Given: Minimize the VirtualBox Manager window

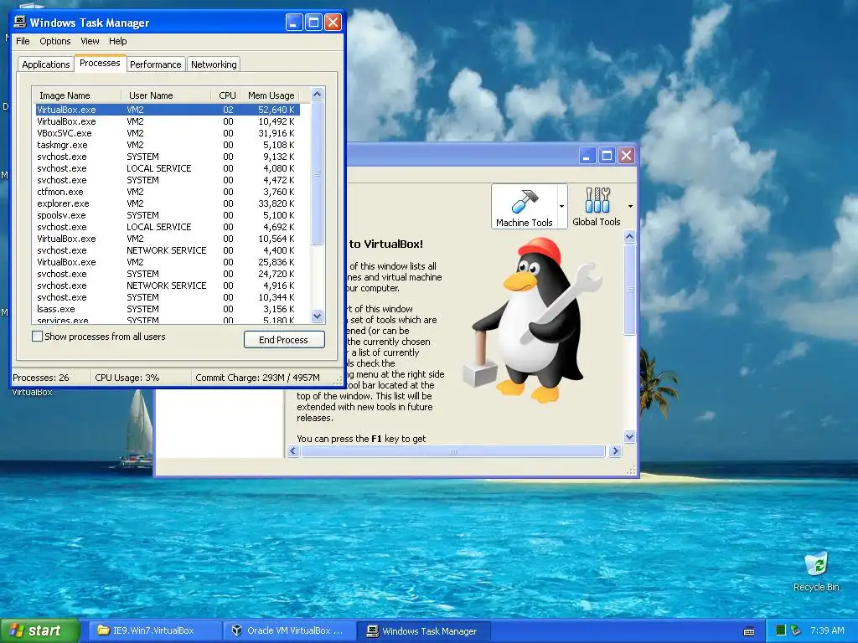Looking at the screenshot, I should pyautogui.click(x=587, y=156).
